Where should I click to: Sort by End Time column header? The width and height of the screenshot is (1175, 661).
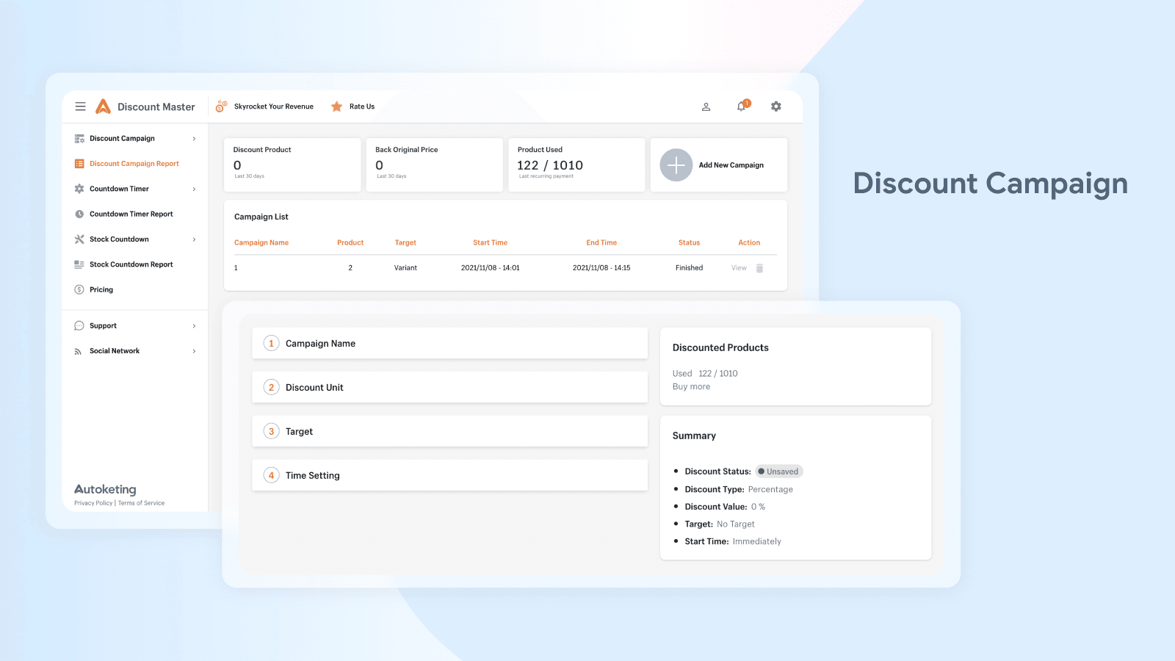[601, 242]
